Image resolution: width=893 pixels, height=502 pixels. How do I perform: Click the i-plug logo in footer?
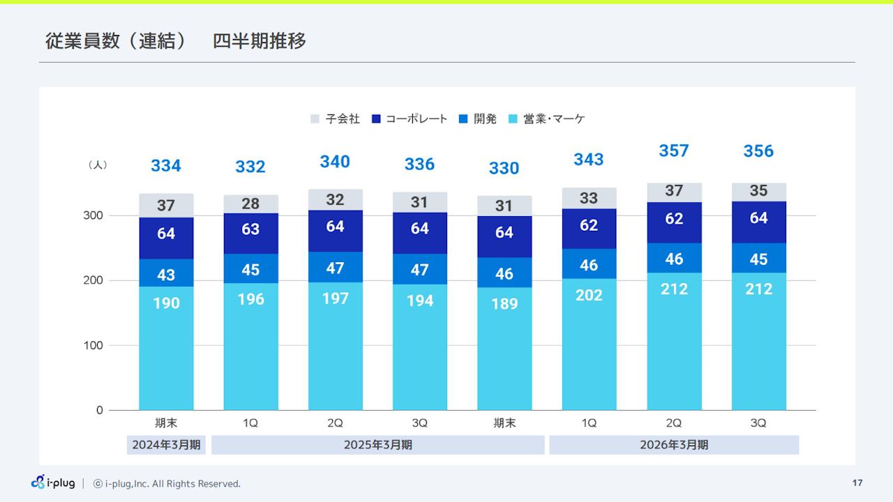[x=53, y=482]
